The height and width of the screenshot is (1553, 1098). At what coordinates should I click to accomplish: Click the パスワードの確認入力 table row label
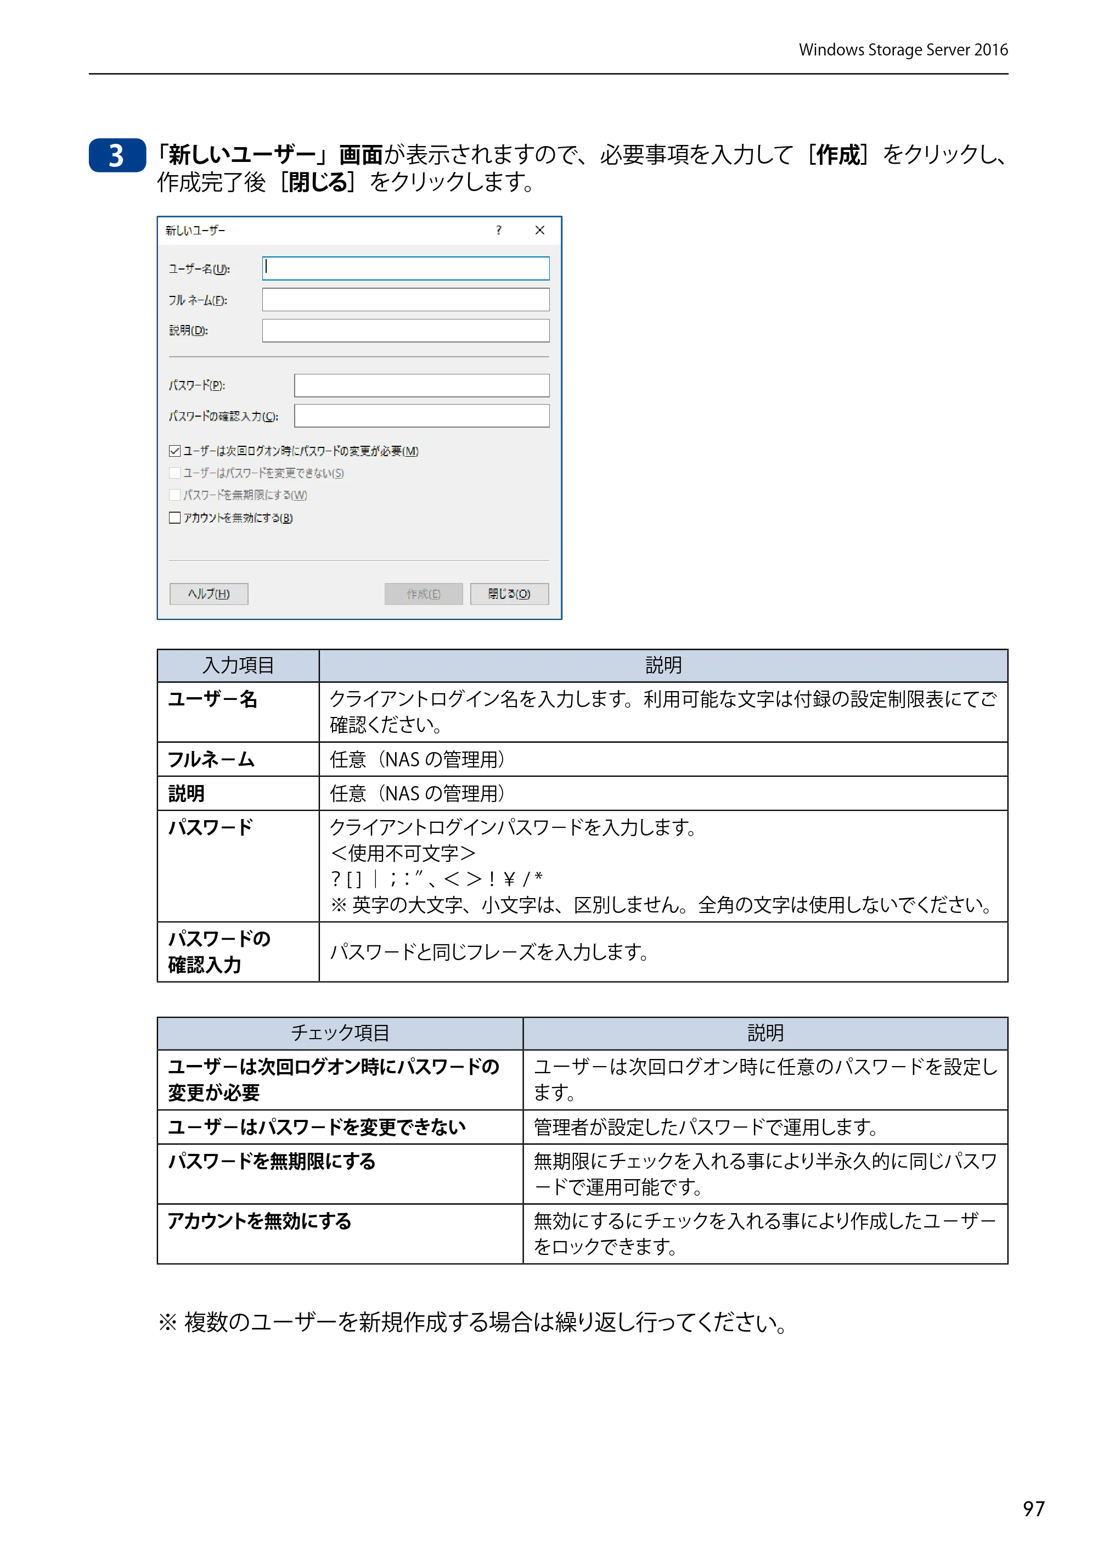(x=219, y=952)
